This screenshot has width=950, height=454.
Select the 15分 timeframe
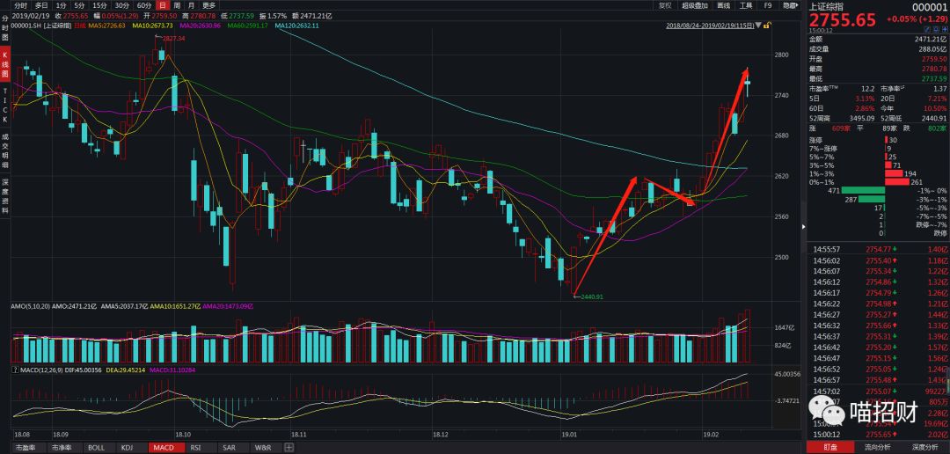tap(100, 5)
